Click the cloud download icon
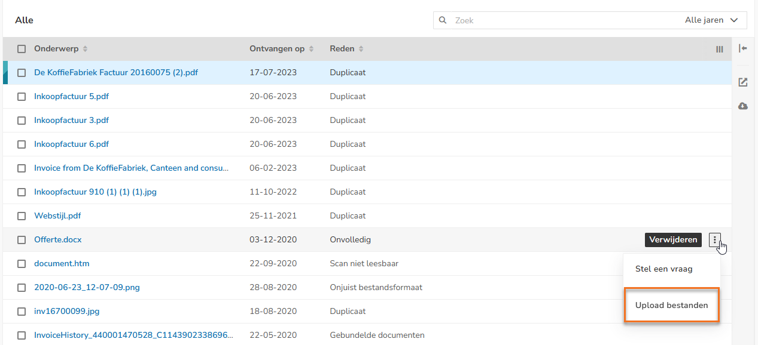 (x=743, y=106)
